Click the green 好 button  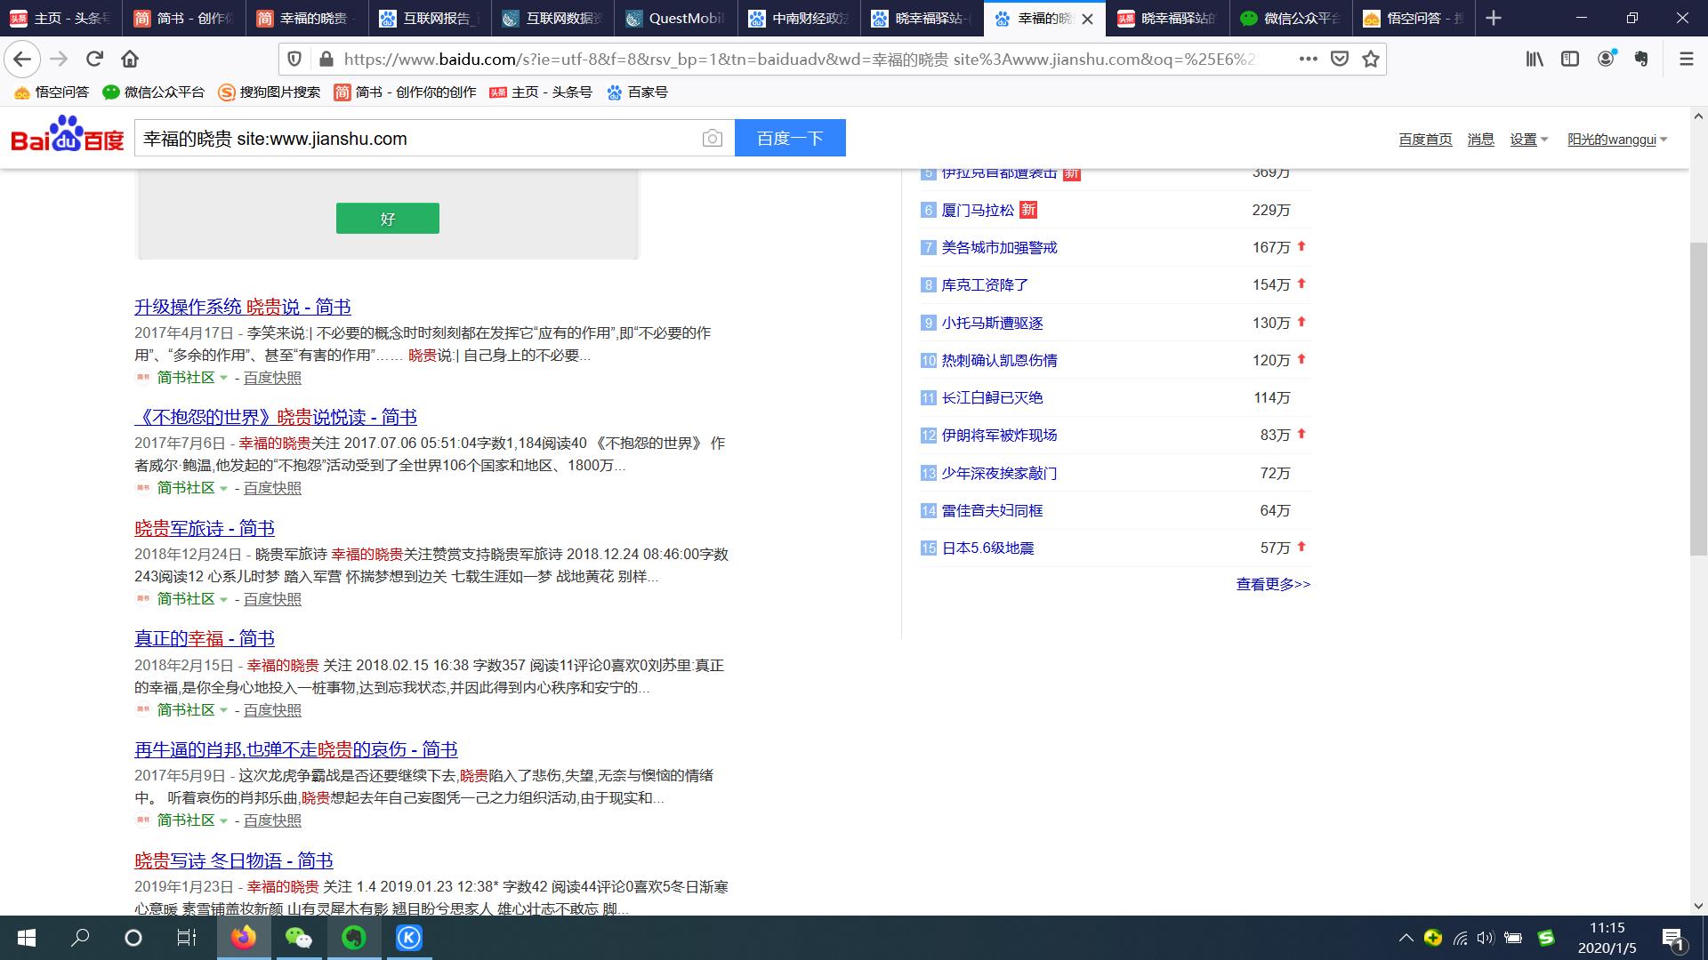tap(387, 219)
